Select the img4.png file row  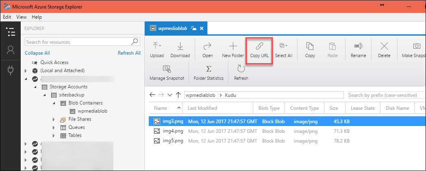287,131
